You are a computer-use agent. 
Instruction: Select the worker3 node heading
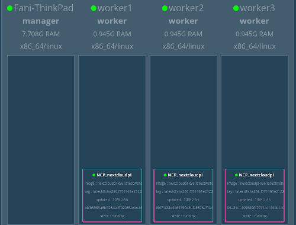click(258, 8)
